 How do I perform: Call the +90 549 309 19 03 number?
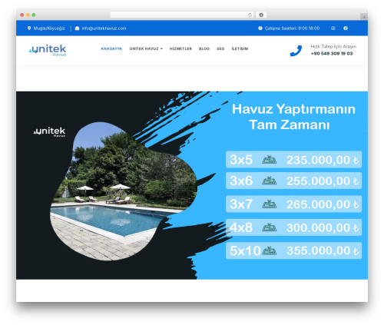click(332, 54)
